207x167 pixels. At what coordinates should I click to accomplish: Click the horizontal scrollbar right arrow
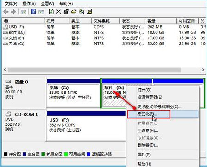(x=203, y=70)
